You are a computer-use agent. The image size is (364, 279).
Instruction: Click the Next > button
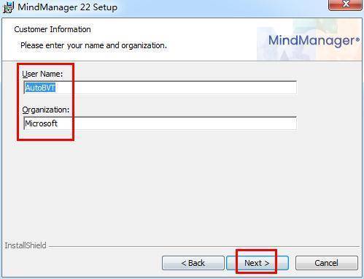257,263
